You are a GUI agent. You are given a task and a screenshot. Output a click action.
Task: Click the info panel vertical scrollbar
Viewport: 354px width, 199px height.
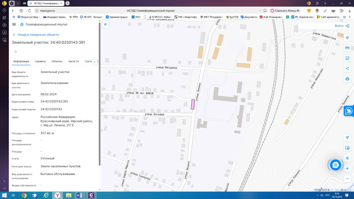tap(100, 94)
